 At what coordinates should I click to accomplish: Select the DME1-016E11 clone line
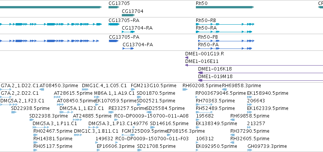254,65
